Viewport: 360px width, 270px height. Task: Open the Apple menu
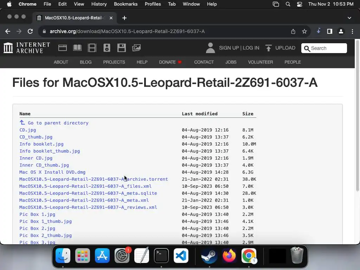[x=9, y=4]
